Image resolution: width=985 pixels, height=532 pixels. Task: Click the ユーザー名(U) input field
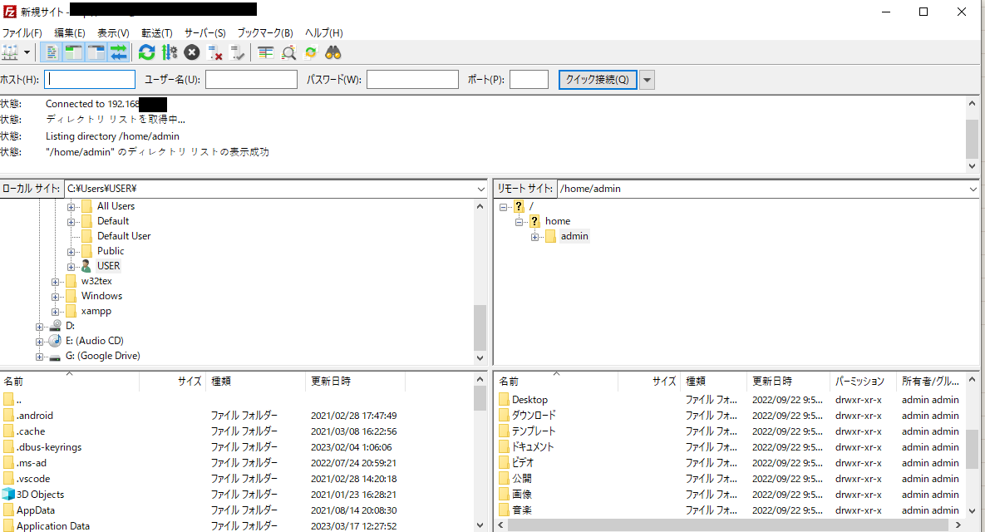pyautogui.click(x=251, y=80)
